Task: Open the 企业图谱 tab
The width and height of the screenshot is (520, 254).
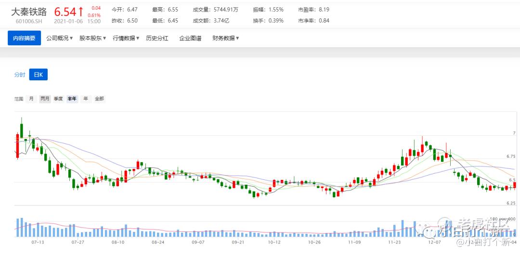Action: [x=190, y=38]
